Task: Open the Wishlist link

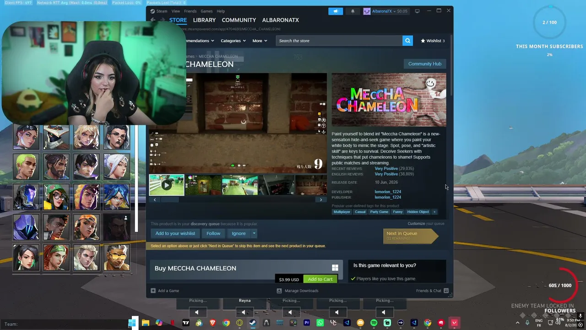Action: point(433,41)
